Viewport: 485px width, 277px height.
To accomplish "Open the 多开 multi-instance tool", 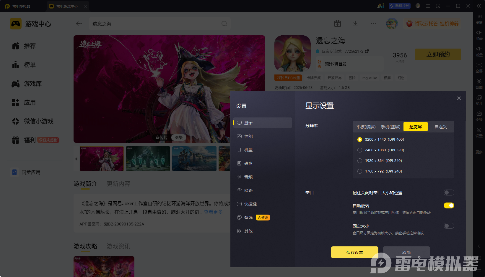I will [479, 100].
